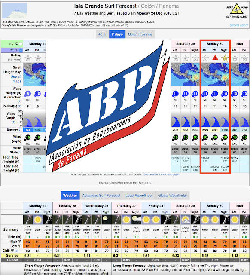Open the Advanced Surf Forecast tab
Viewport: 250px width, 275px height.
101,196
